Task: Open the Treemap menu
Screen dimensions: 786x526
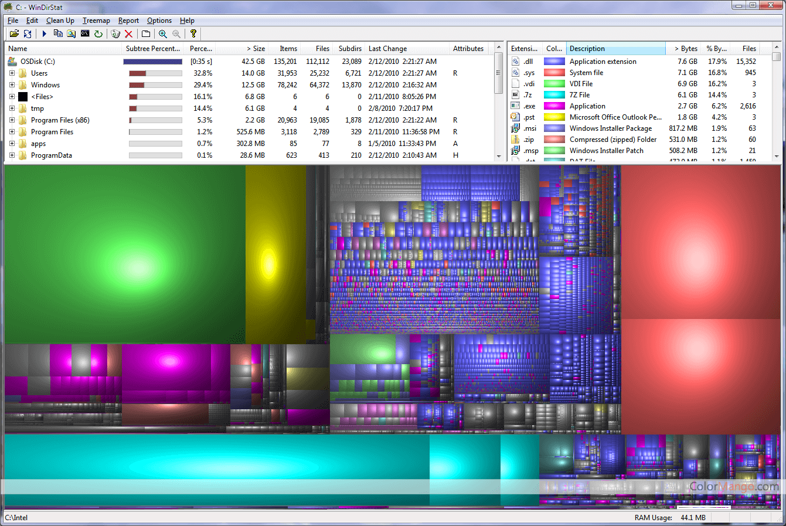Action: (96, 20)
